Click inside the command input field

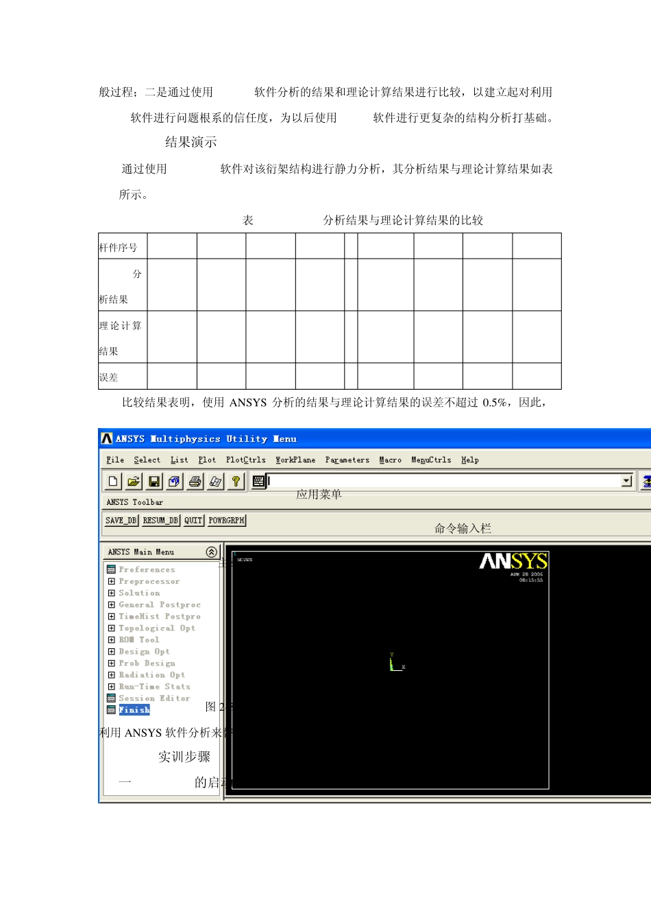click(x=443, y=482)
